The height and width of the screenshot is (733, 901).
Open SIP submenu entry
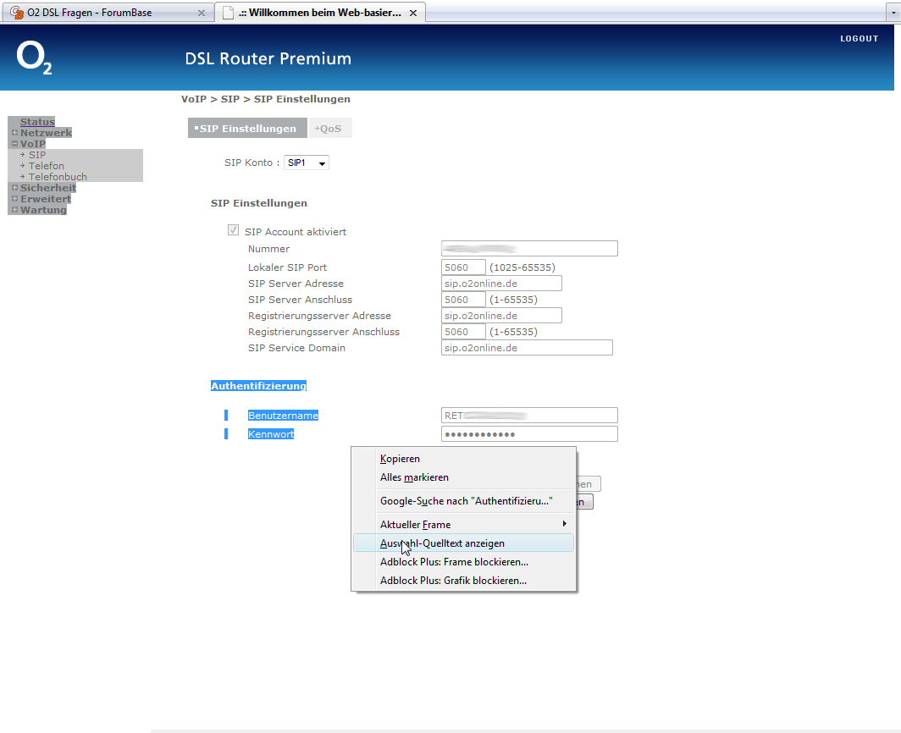pos(37,155)
